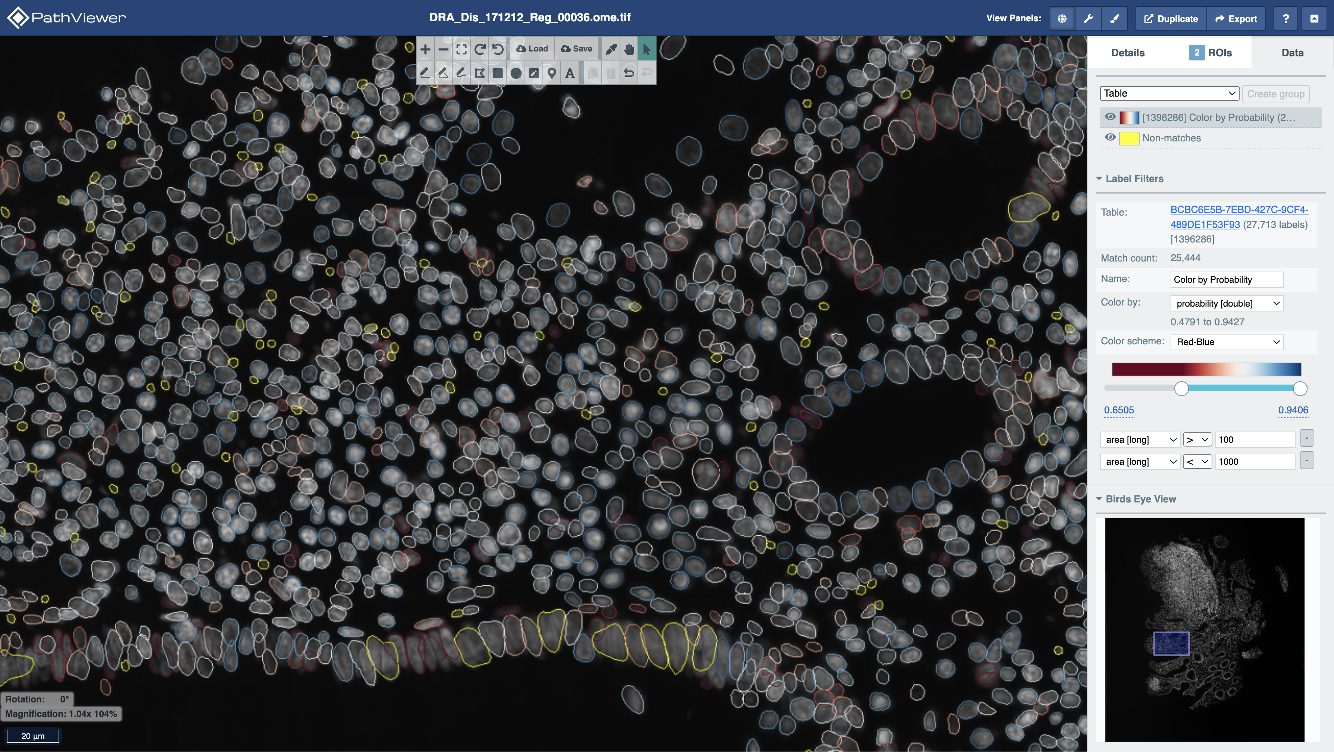
Task: Click the Duplicate button
Action: [1171, 19]
